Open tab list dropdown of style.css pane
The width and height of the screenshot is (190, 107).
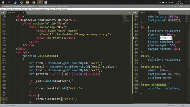coord(188,12)
